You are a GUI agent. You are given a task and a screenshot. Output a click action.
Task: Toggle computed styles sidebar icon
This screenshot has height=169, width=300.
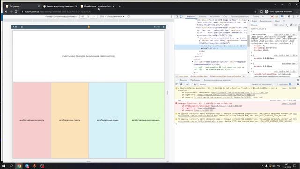click(x=295, y=25)
